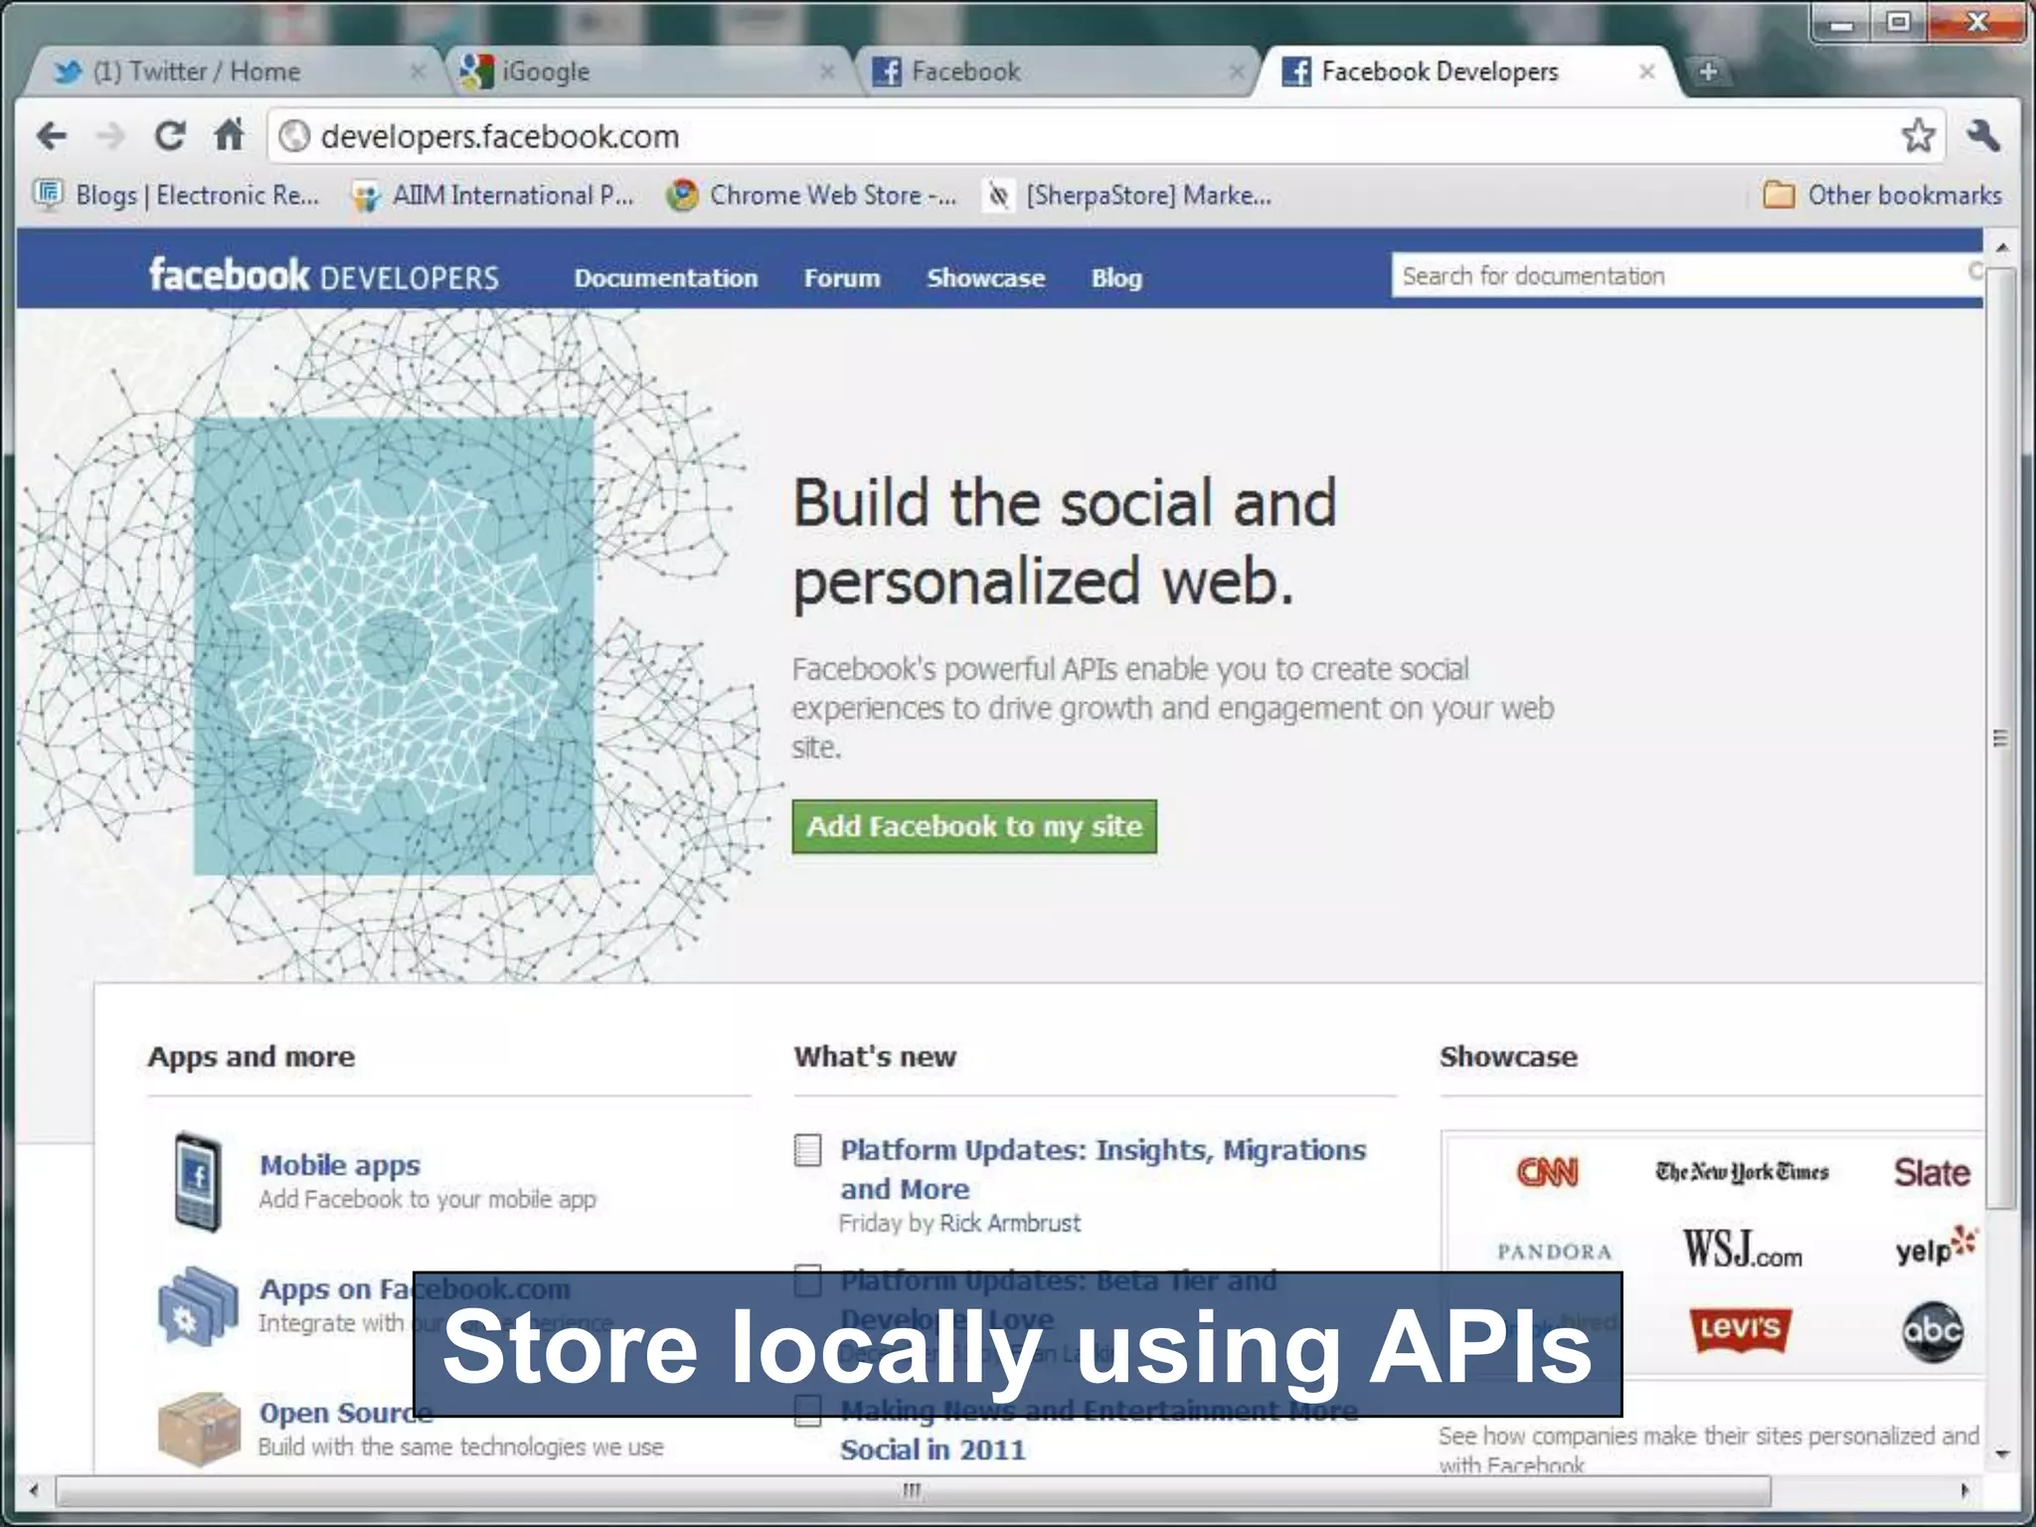Screen dimensions: 2036x1527
Task: Click Add Facebook to my site button
Action: point(974,826)
